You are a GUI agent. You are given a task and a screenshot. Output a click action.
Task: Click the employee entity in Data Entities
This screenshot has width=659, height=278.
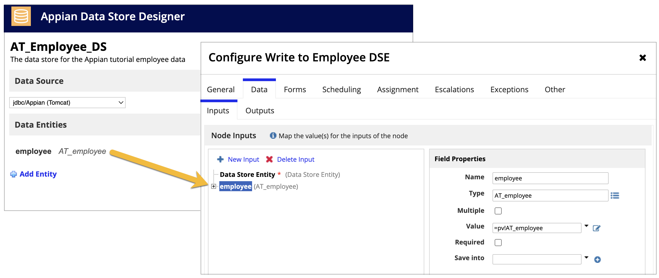(34, 151)
